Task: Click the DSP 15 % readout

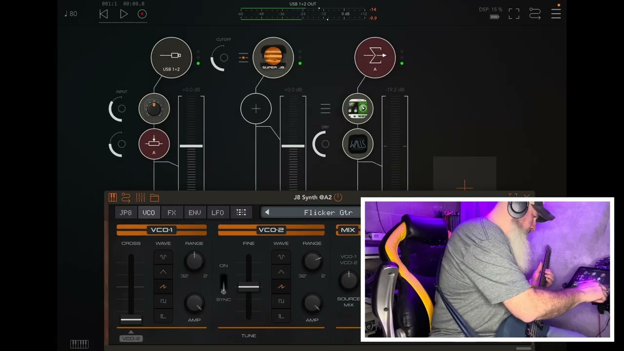Action: click(x=490, y=9)
